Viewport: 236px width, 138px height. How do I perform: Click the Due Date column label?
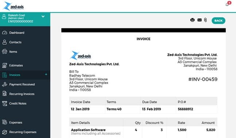pos(150,102)
